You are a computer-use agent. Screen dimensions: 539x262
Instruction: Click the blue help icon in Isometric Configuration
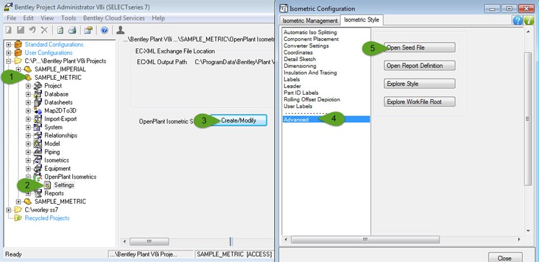517,20
